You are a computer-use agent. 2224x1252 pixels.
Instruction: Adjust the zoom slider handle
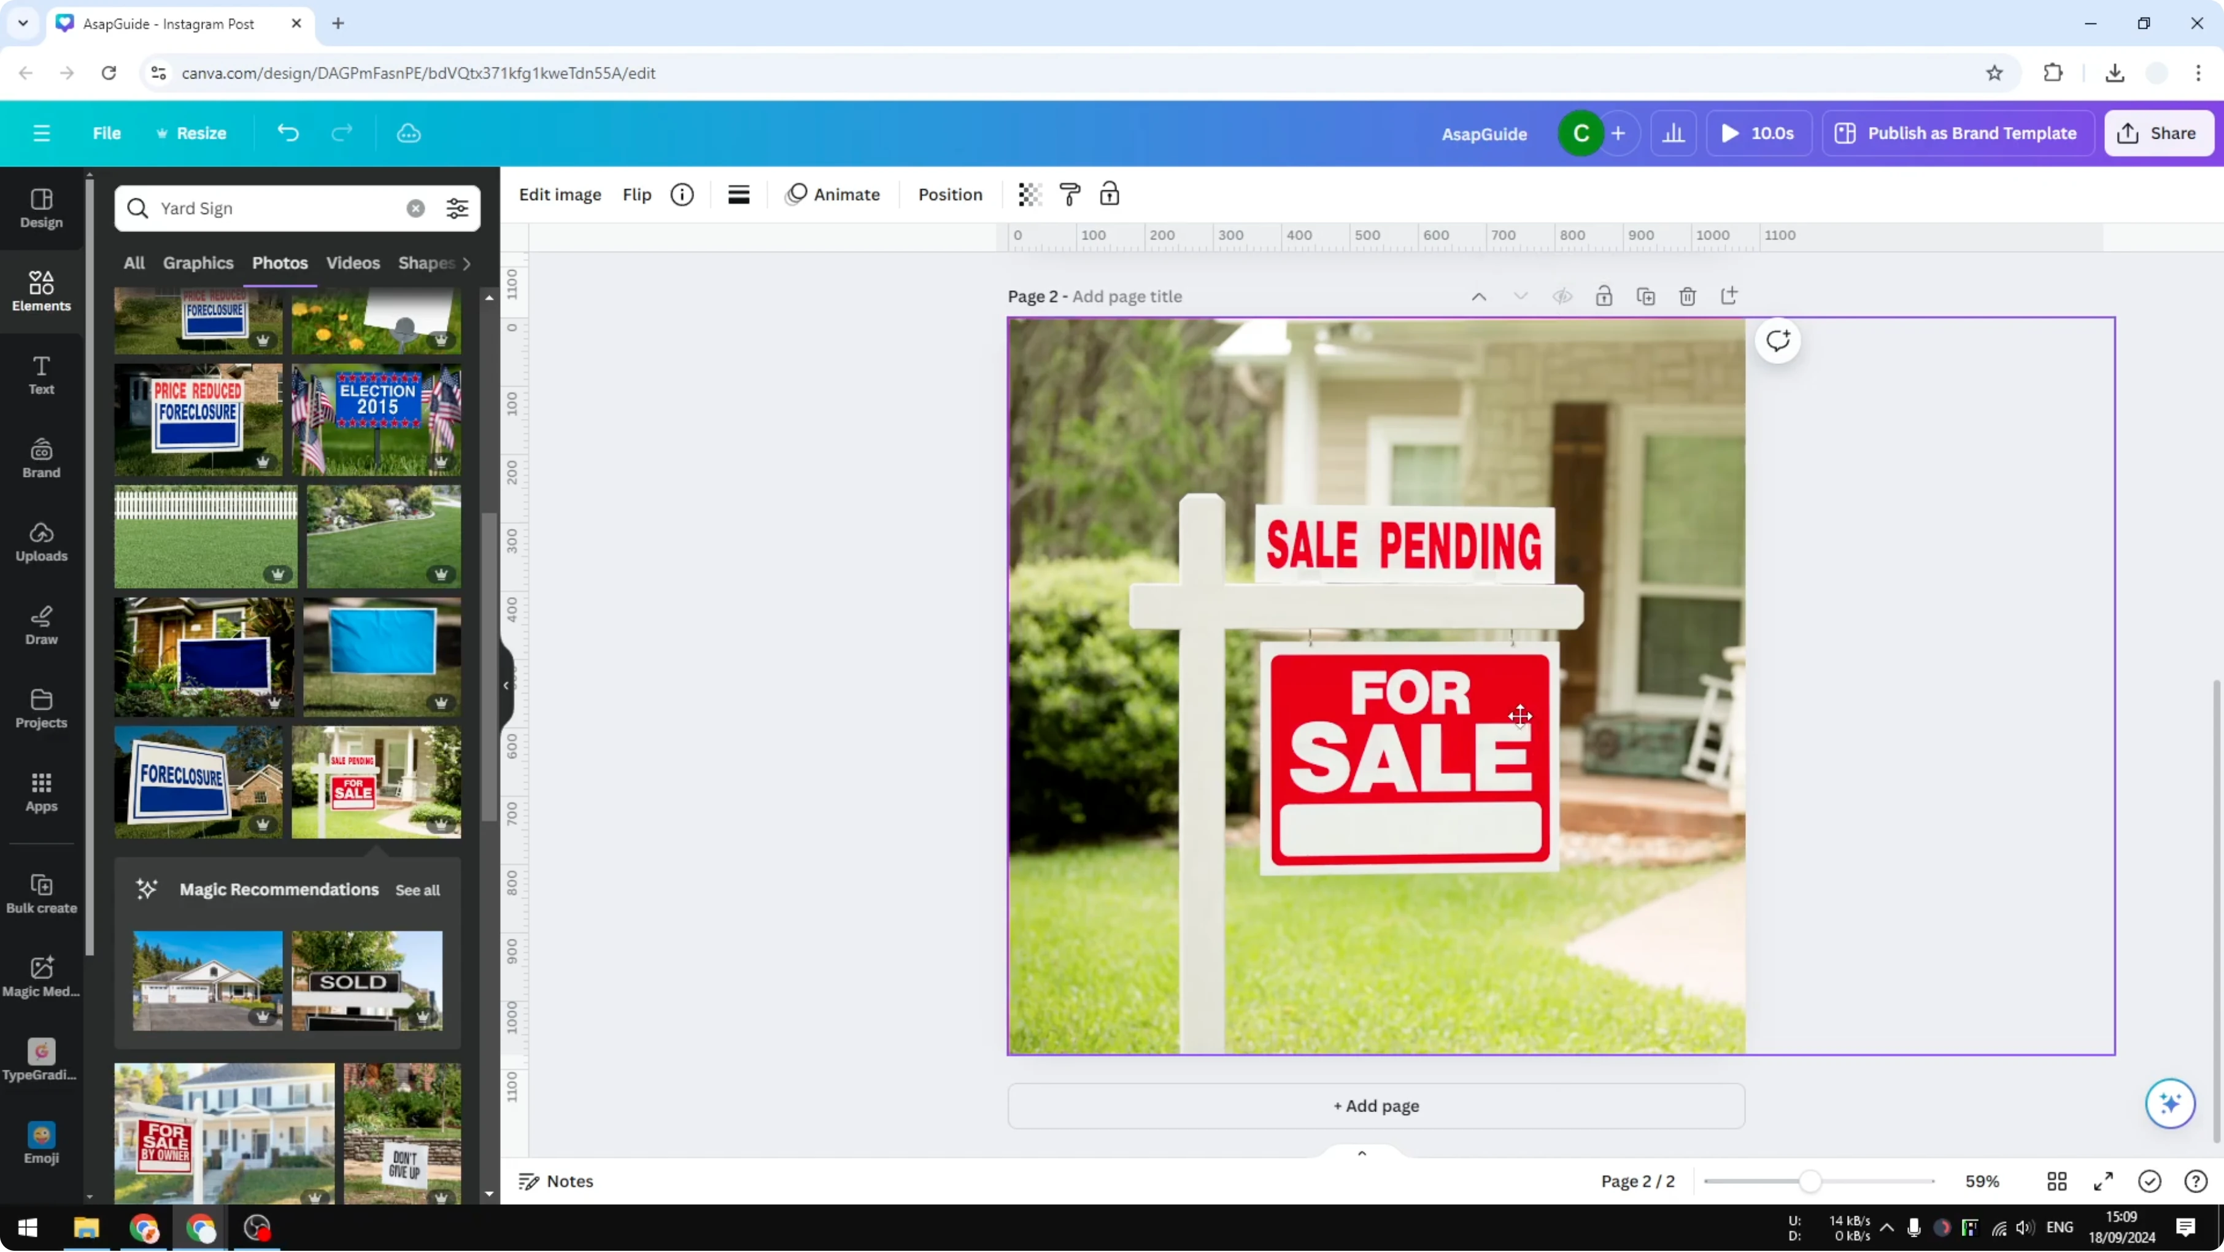[x=1810, y=1181]
